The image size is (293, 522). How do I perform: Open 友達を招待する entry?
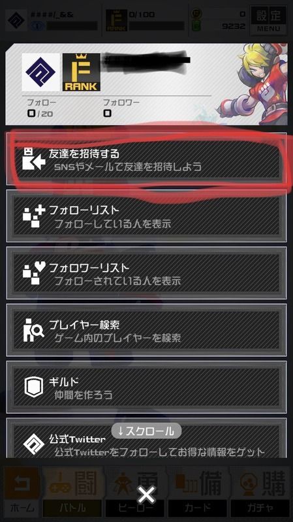click(x=146, y=159)
